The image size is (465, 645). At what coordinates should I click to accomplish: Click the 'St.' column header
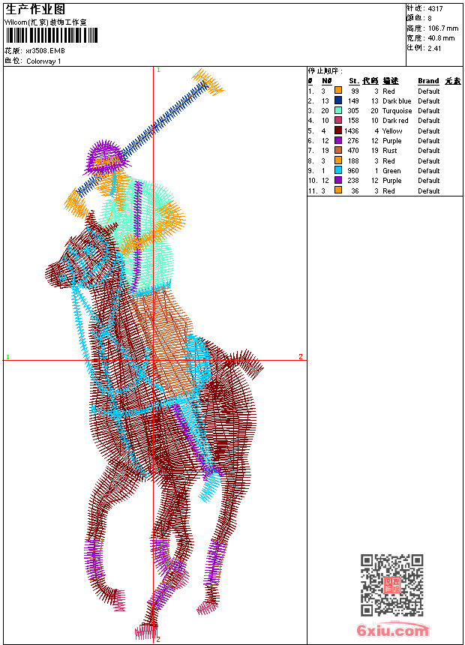coord(354,81)
